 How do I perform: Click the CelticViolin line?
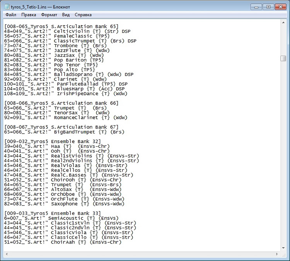pyautogui.click(x=67, y=31)
